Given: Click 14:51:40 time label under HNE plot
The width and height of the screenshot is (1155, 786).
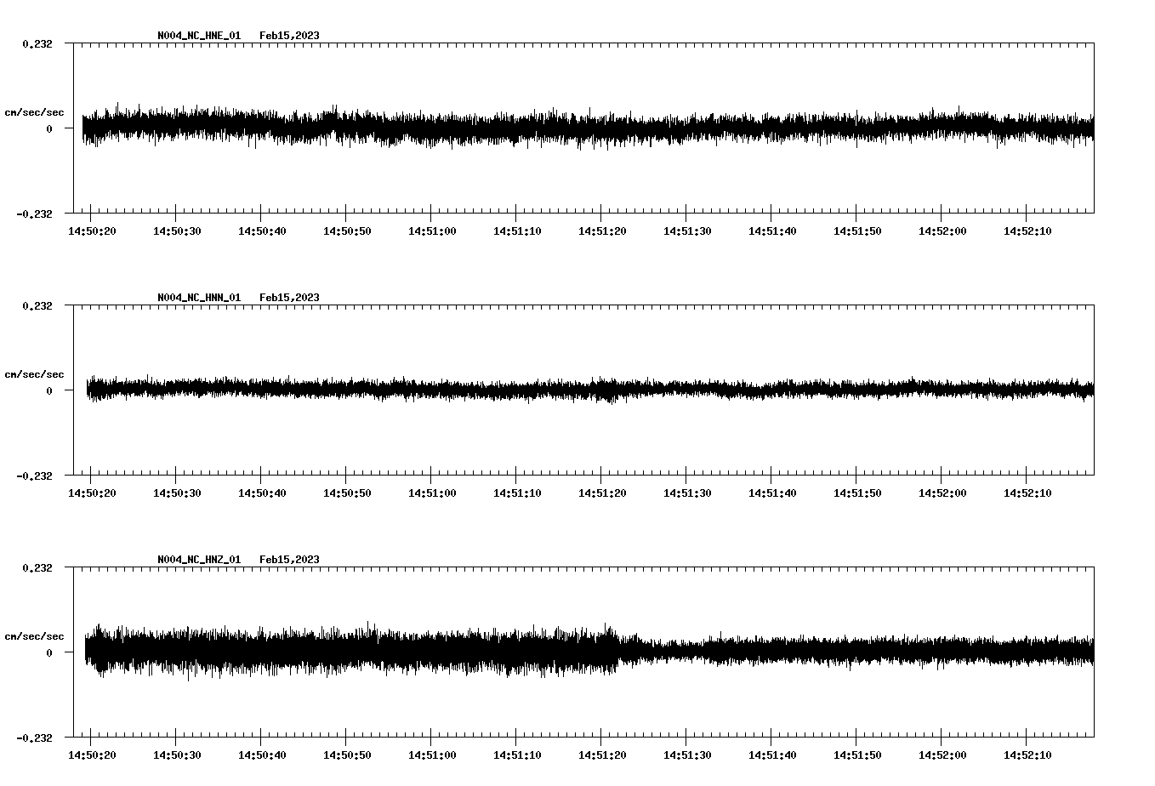Looking at the screenshot, I should (x=772, y=231).
